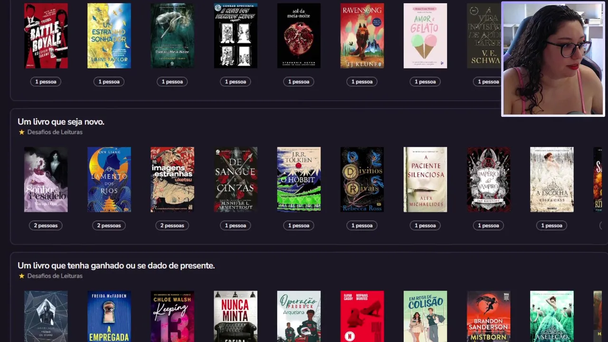Screen dimensions: 608x342
Task: Click '2 pessoas' under Sonho e Pesadelo
Action: click(46, 226)
